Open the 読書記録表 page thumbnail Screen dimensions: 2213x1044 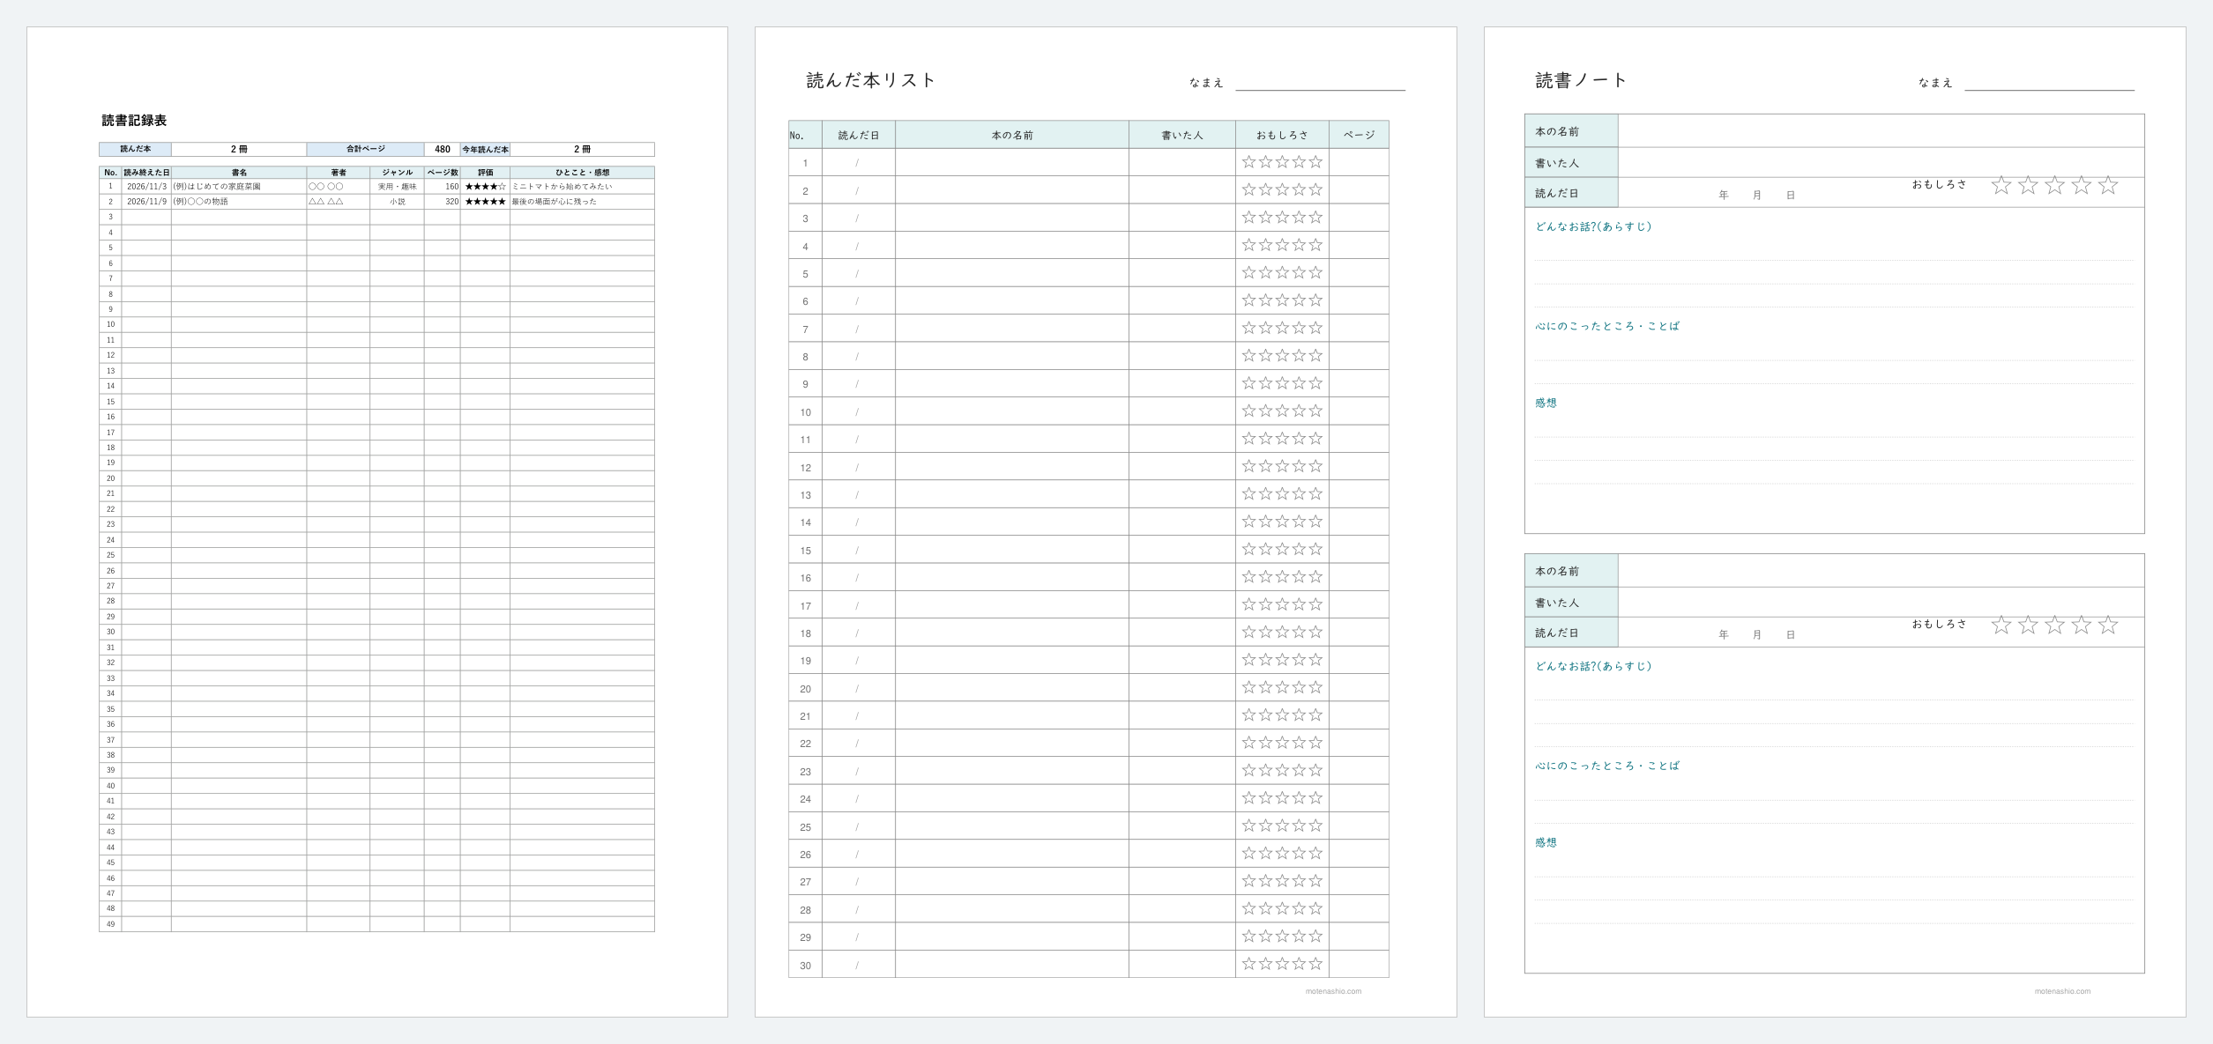point(377,522)
